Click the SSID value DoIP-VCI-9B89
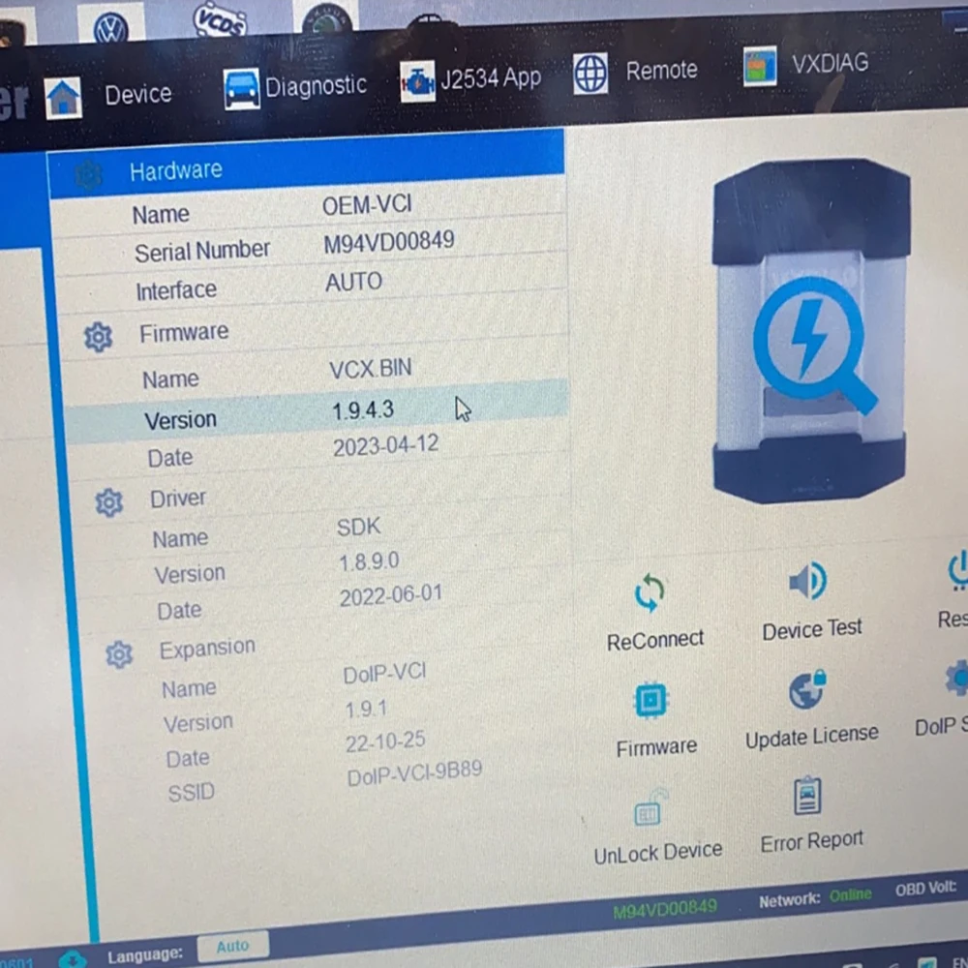Screen dimensions: 968x968 (x=414, y=774)
